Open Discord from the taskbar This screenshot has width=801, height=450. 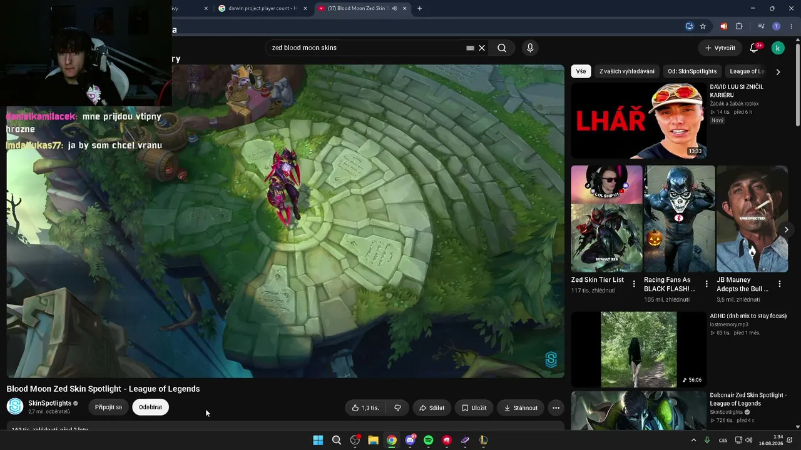coord(410,440)
